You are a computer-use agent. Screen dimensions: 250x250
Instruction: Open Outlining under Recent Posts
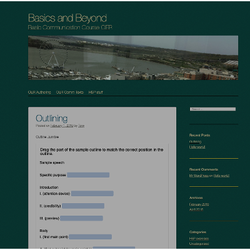tap(195, 142)
